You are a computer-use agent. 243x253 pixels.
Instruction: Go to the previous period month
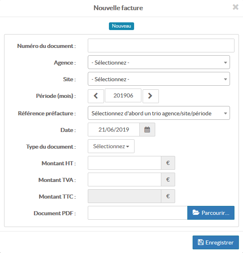(x=96, y=96)
